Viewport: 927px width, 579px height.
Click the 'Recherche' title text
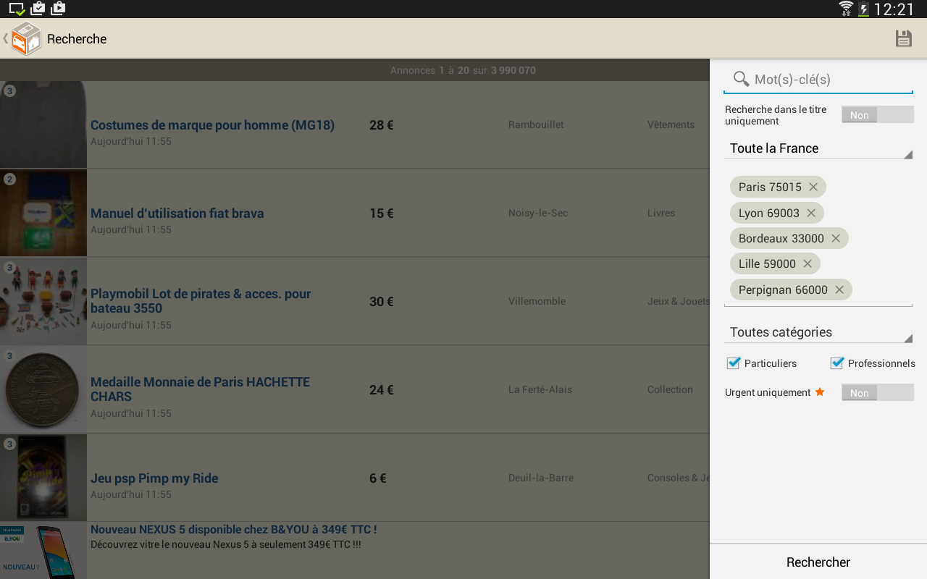pyautogui.click(x=77, y=39)
